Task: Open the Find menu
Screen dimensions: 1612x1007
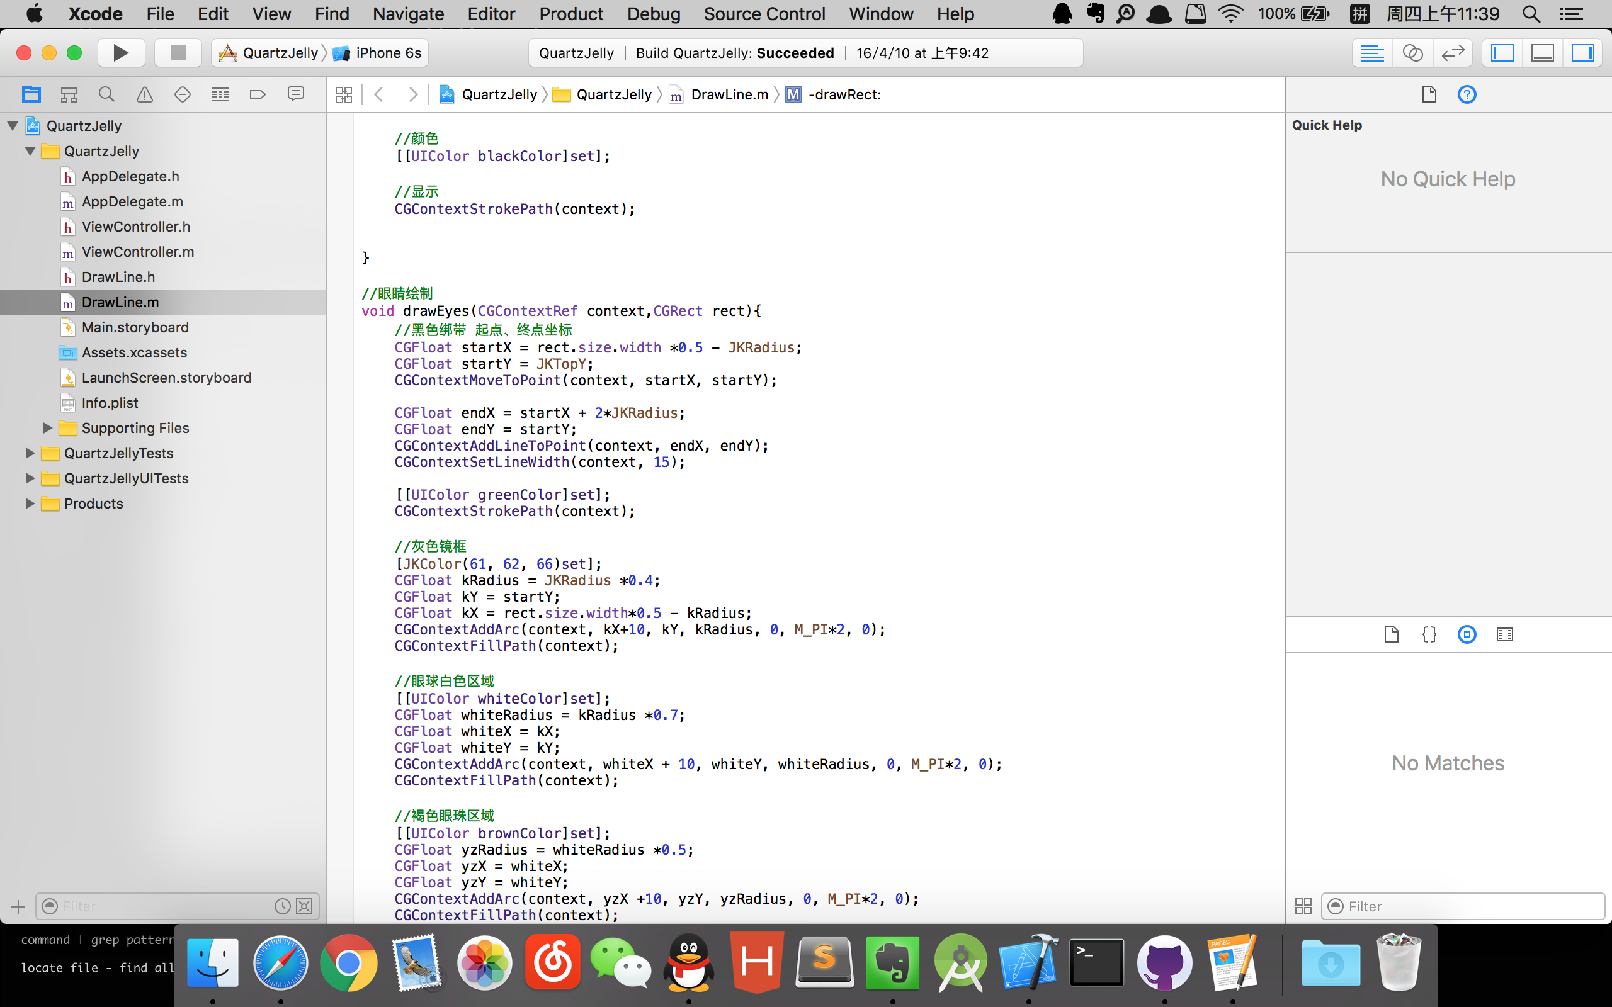Action: pyautogui.click(x=332, y=13)
